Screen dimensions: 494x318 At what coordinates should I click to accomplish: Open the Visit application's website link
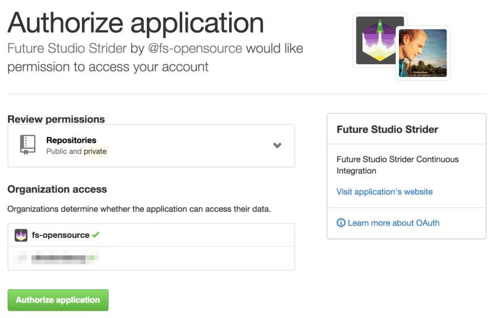point(384,192)
